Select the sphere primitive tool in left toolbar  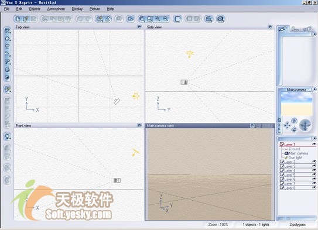click(x=7, y=39)
